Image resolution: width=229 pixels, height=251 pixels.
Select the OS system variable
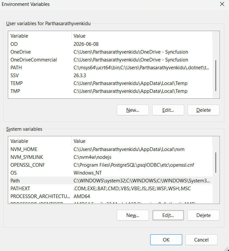(x=111, y=173)
